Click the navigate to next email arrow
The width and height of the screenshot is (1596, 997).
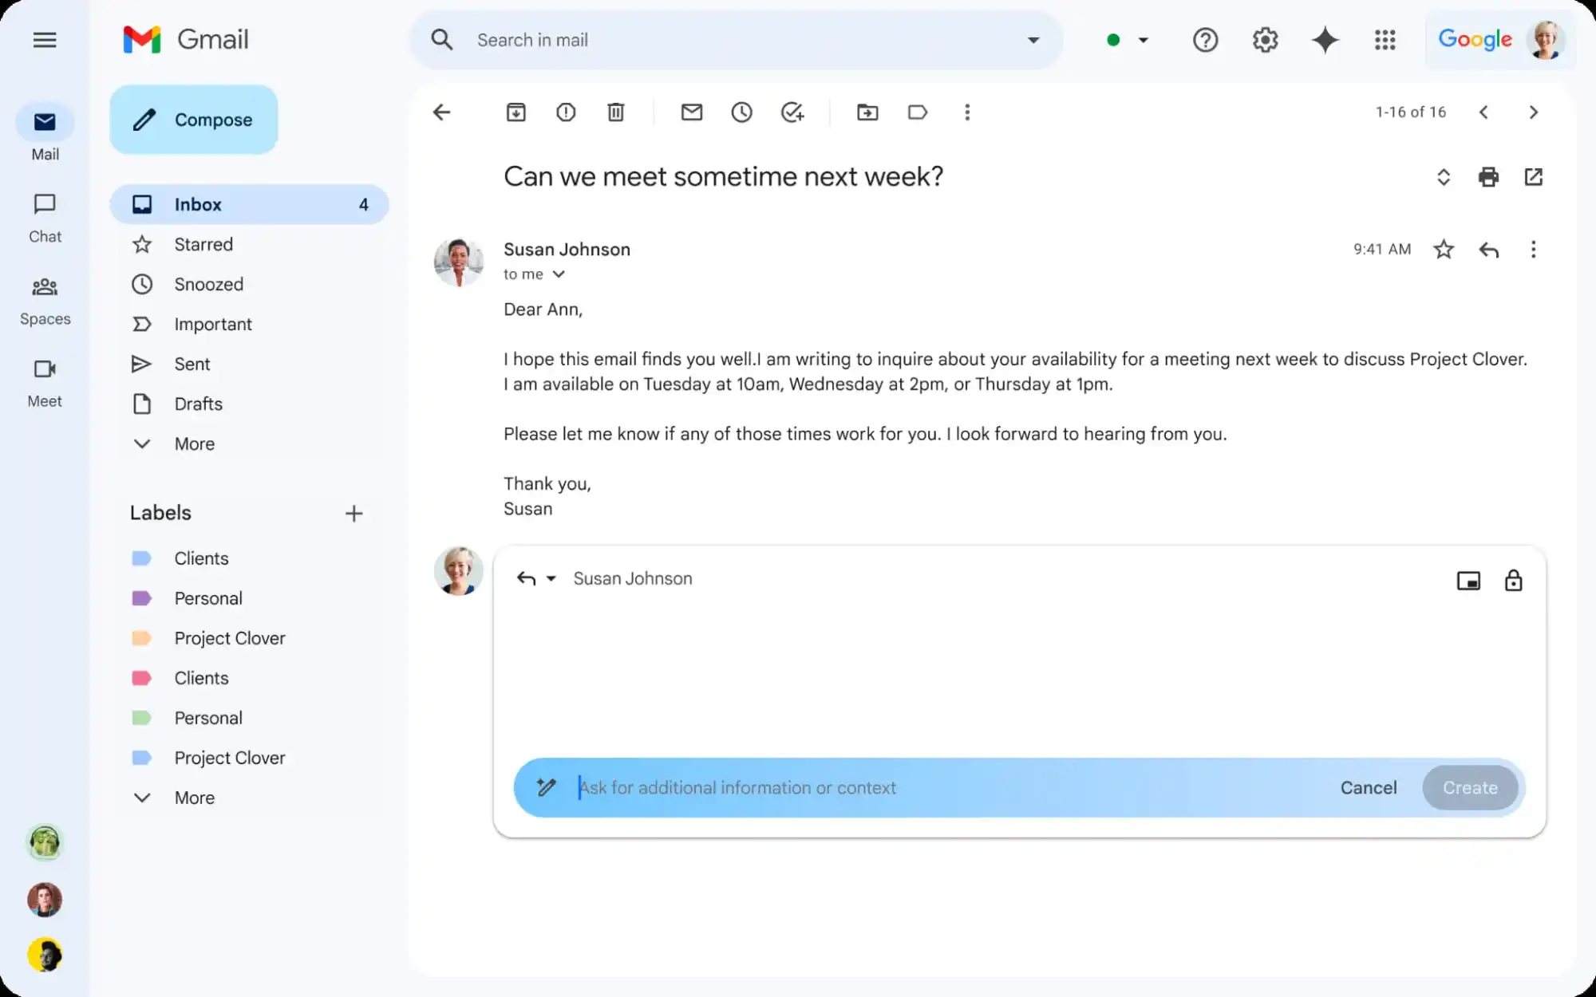(1534, 112)
